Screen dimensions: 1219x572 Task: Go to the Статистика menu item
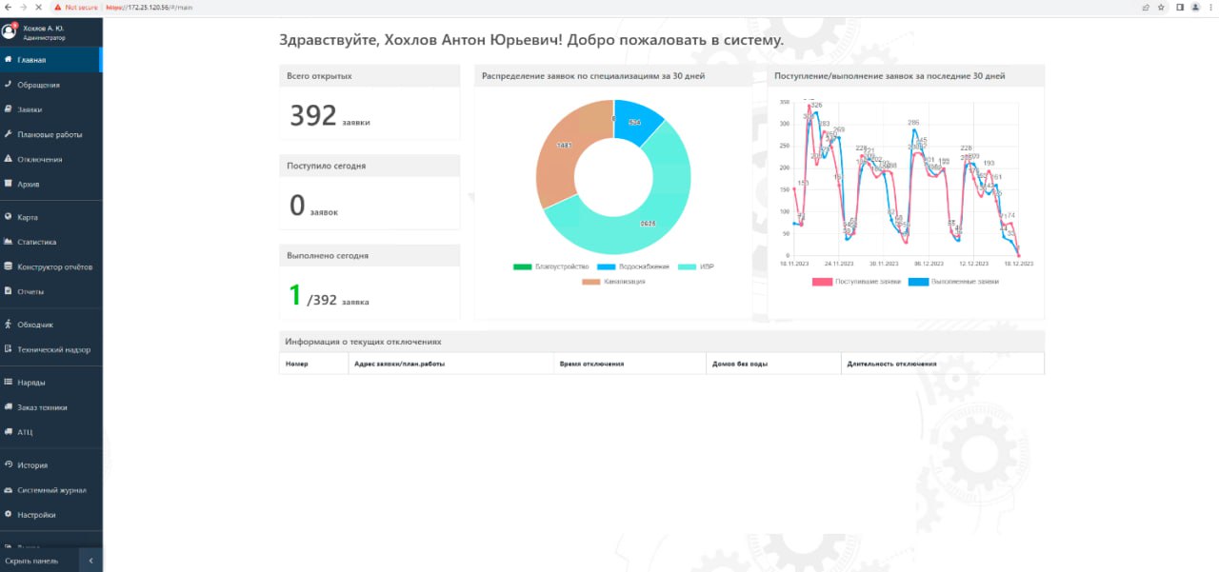pos(36,242)
